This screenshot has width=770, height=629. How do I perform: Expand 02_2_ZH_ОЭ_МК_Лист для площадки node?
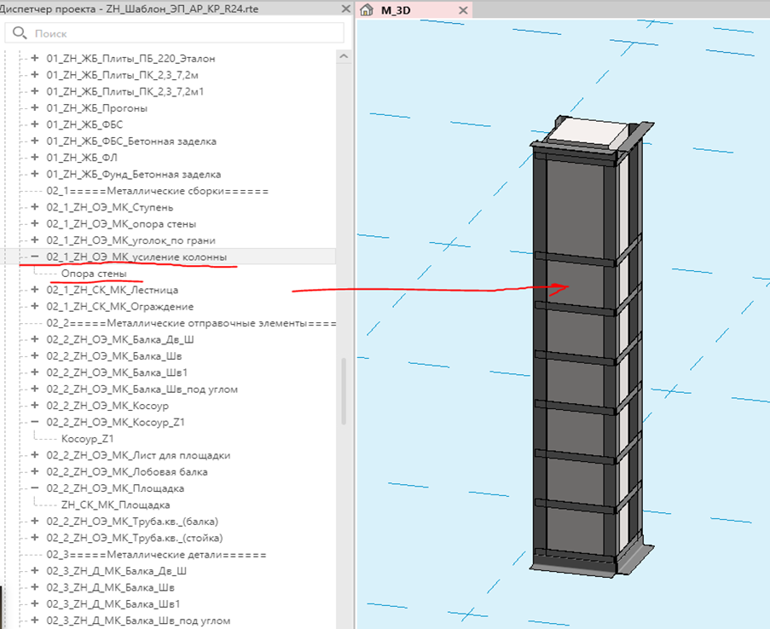click(35, 454)
